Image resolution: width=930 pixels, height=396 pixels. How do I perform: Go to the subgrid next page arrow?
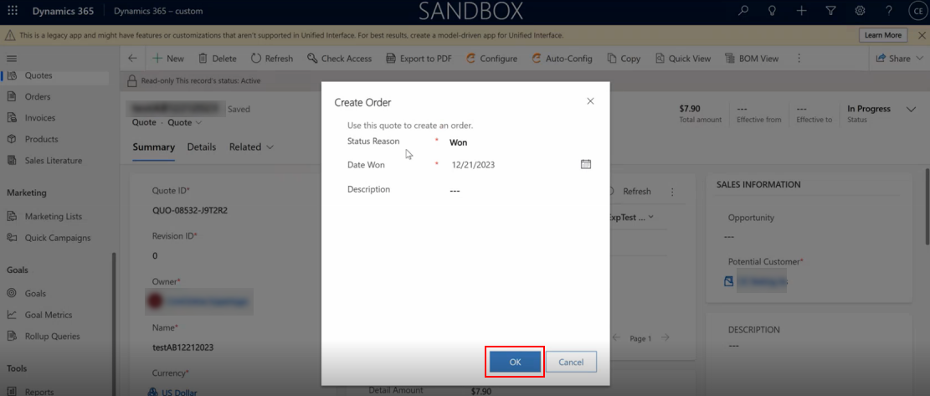[x=665, y=337]
